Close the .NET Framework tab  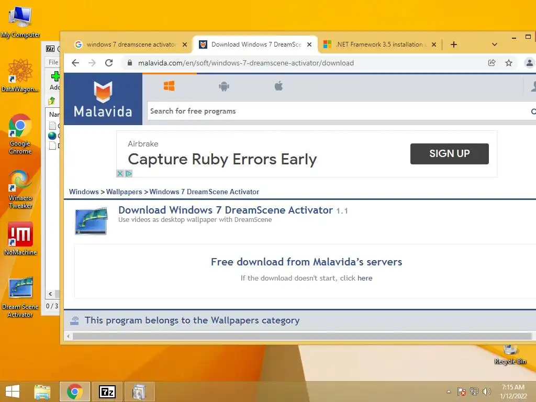[434, 44]
